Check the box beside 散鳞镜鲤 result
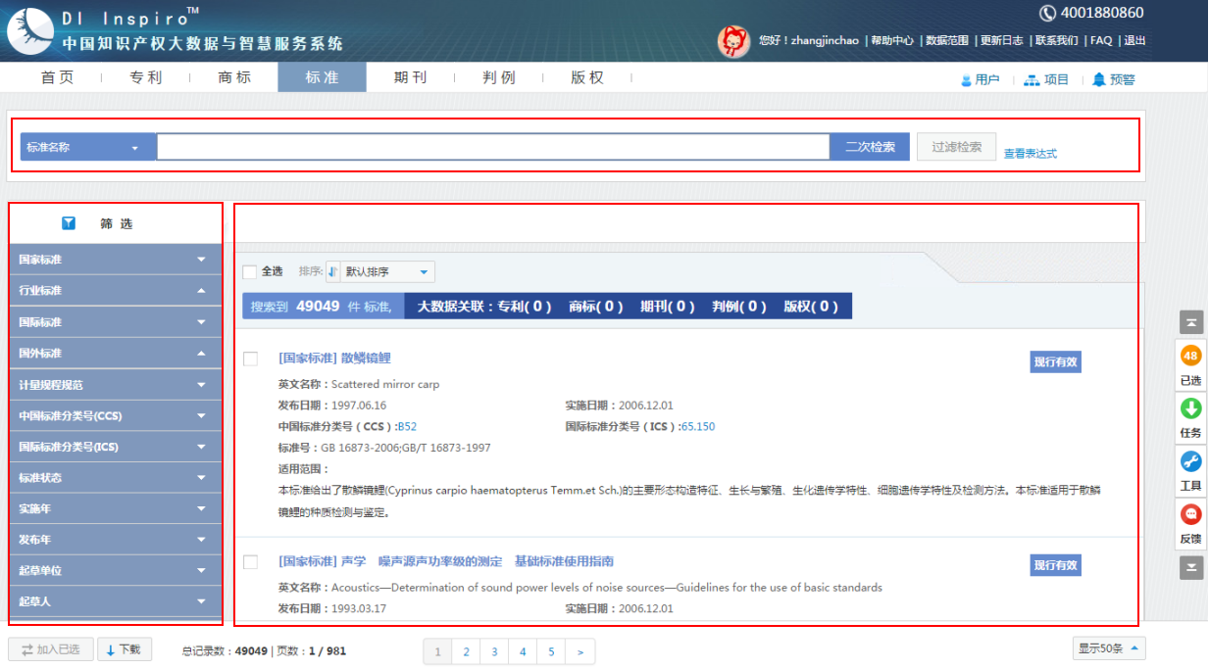Viewport: 1209px width, 670px height. tap(250, 359)
